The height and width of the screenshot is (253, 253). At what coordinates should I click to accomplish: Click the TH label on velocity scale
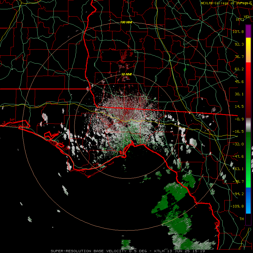pyautogui.click(x=241, y=219)
